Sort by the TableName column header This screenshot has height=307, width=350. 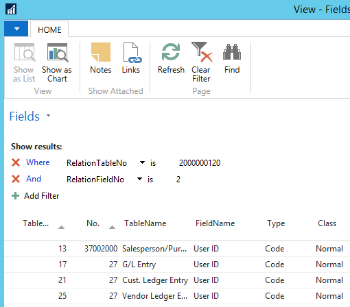[145, 223]
